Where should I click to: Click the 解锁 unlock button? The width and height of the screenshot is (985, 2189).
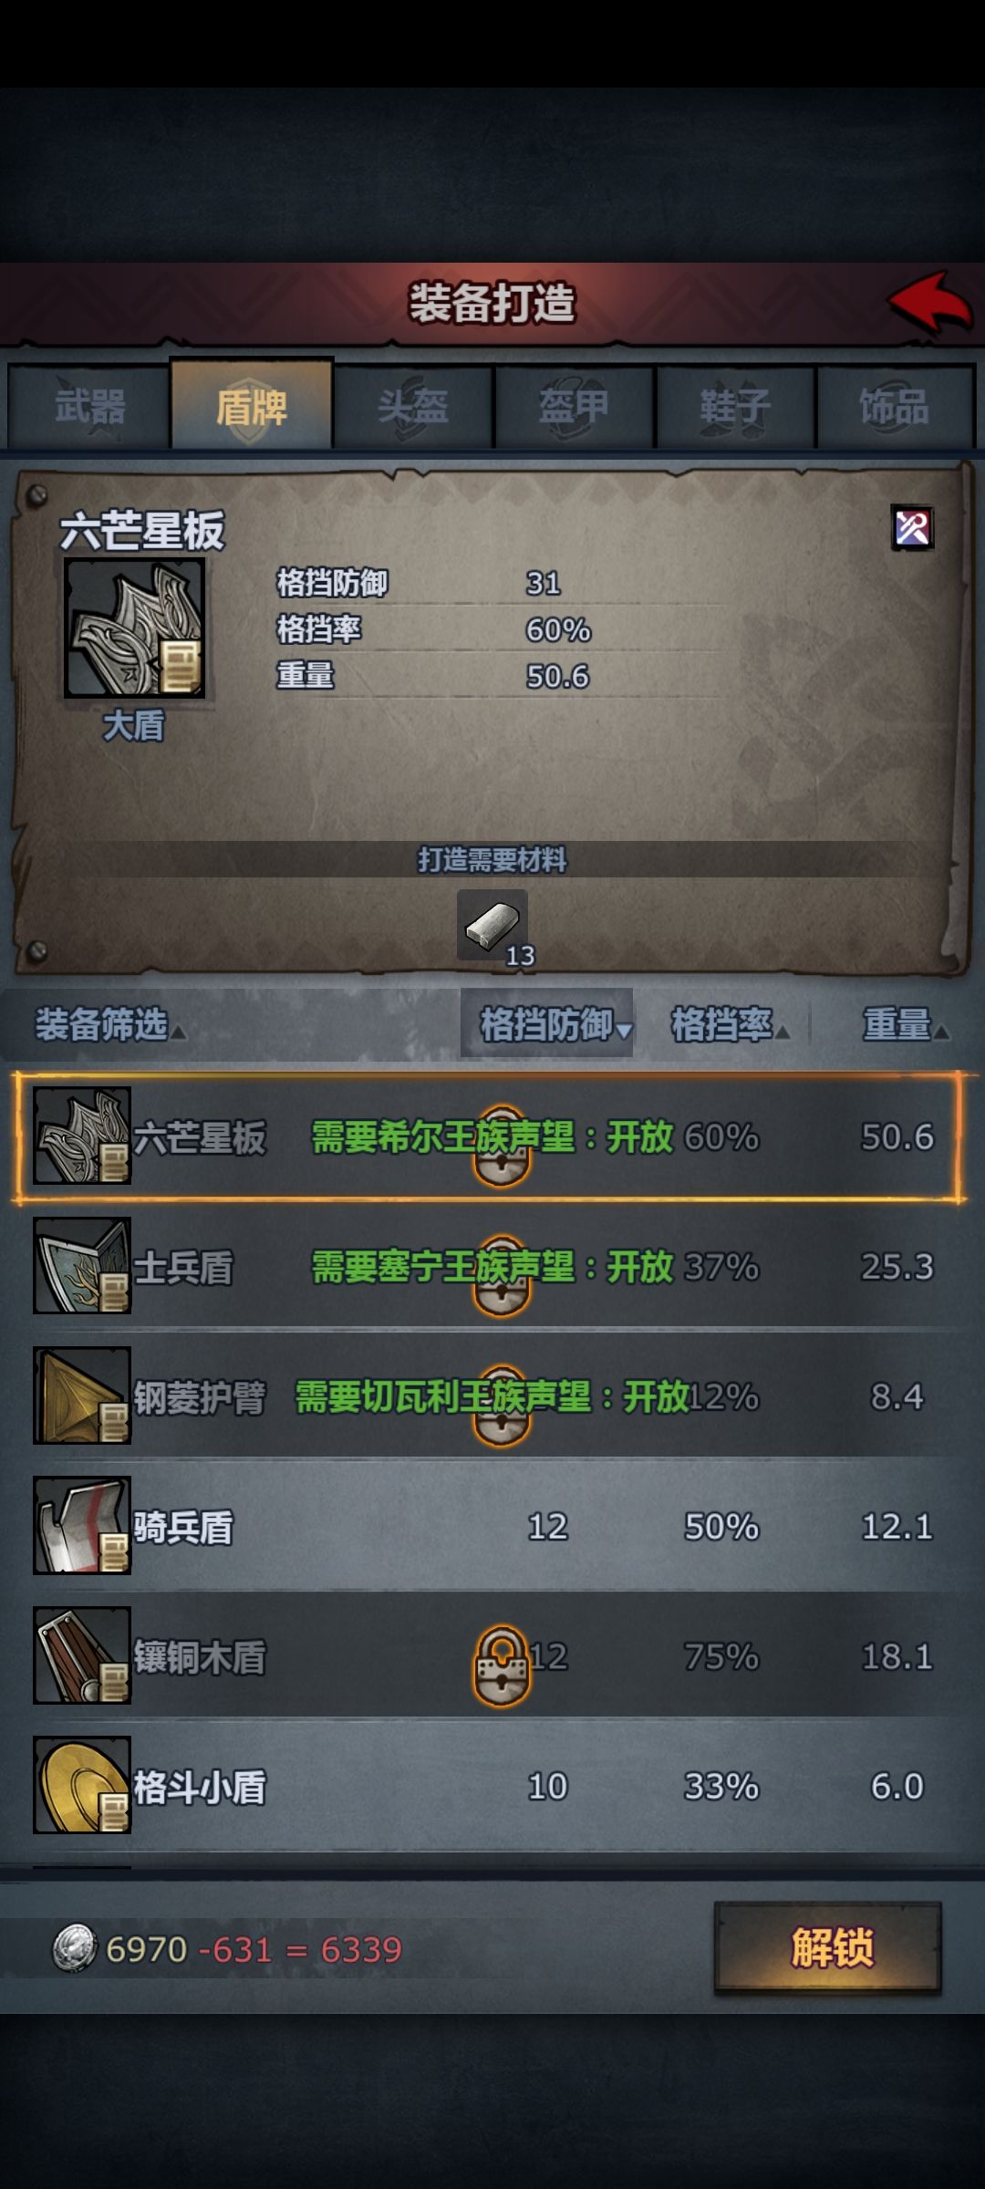pos(828,1948)
